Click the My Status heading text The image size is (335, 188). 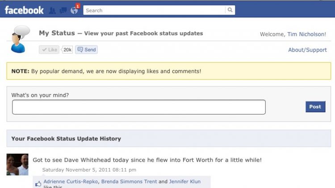click(57, 33)
